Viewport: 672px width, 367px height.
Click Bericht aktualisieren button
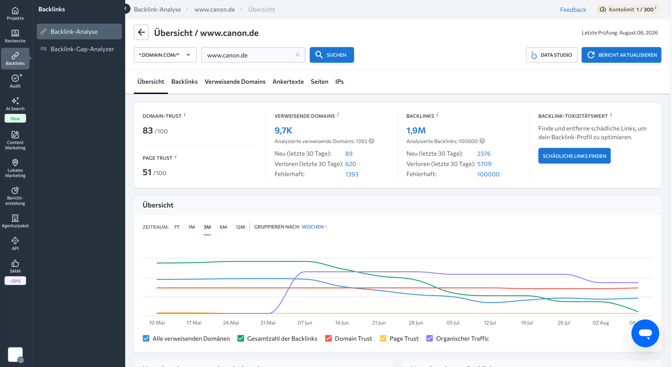pyautogui.click(x=621, y=55)
